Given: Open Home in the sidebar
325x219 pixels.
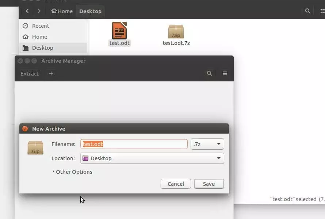Looking at the screenshot, I should (x=39, y=37).
